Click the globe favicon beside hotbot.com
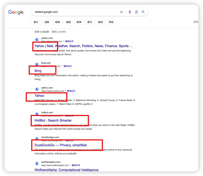203x176 pixels. (37, 114)
